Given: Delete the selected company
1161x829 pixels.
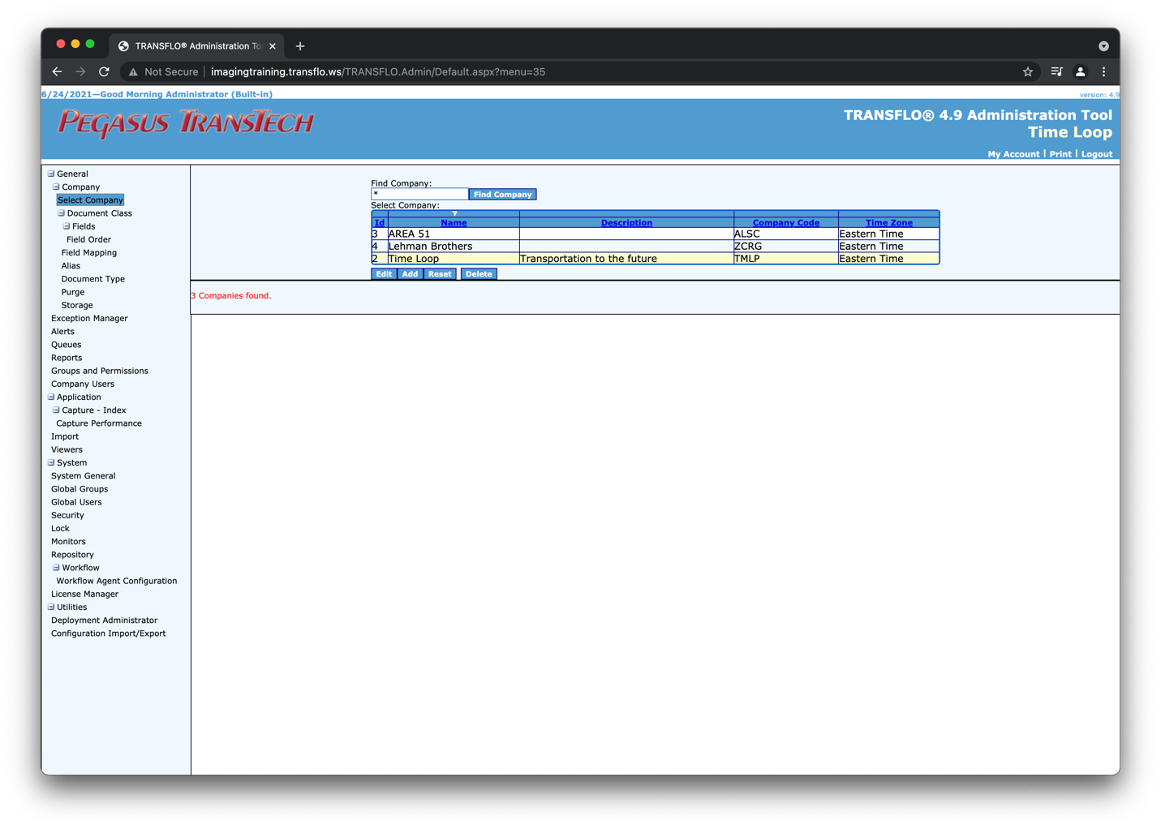Looking at the screenshot, I should [x=479, y=274].
